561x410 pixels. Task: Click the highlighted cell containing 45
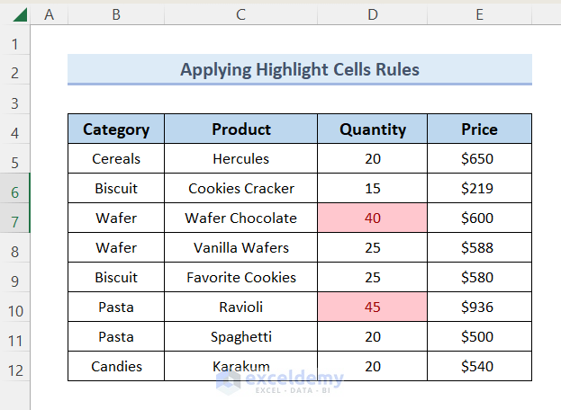(373, 307)
